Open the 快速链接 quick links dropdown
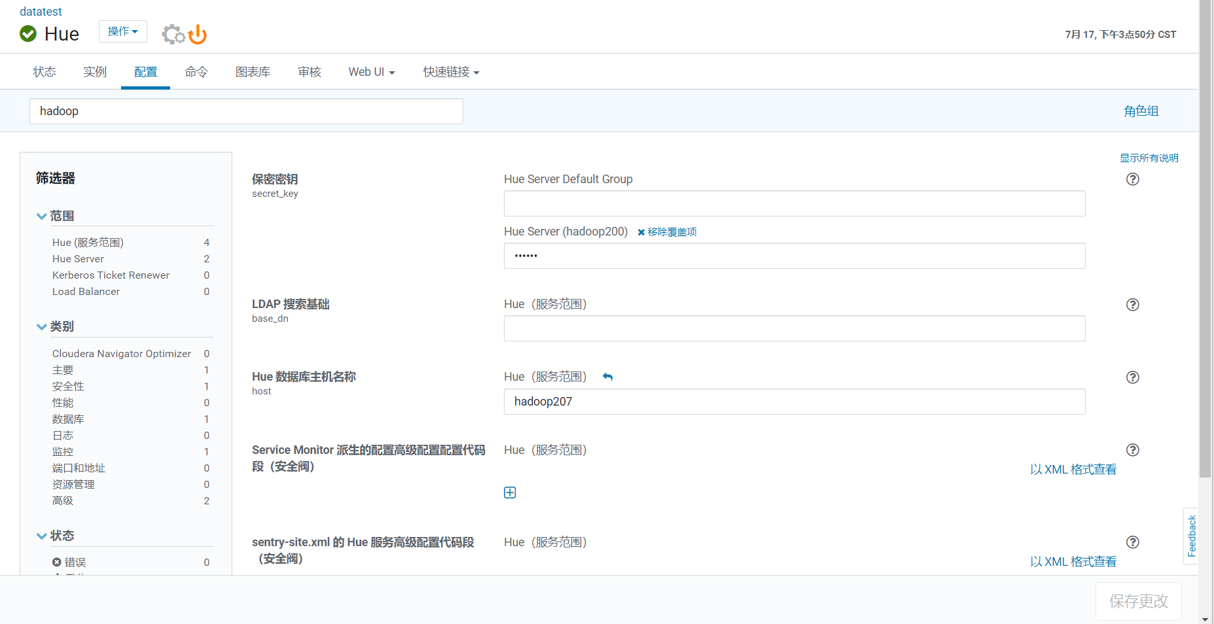 [452, 72]
